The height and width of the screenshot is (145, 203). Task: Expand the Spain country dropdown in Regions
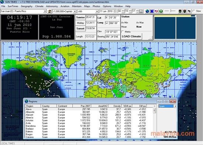pos(175,106)
